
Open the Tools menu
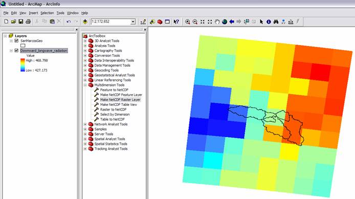click(60, 13)
